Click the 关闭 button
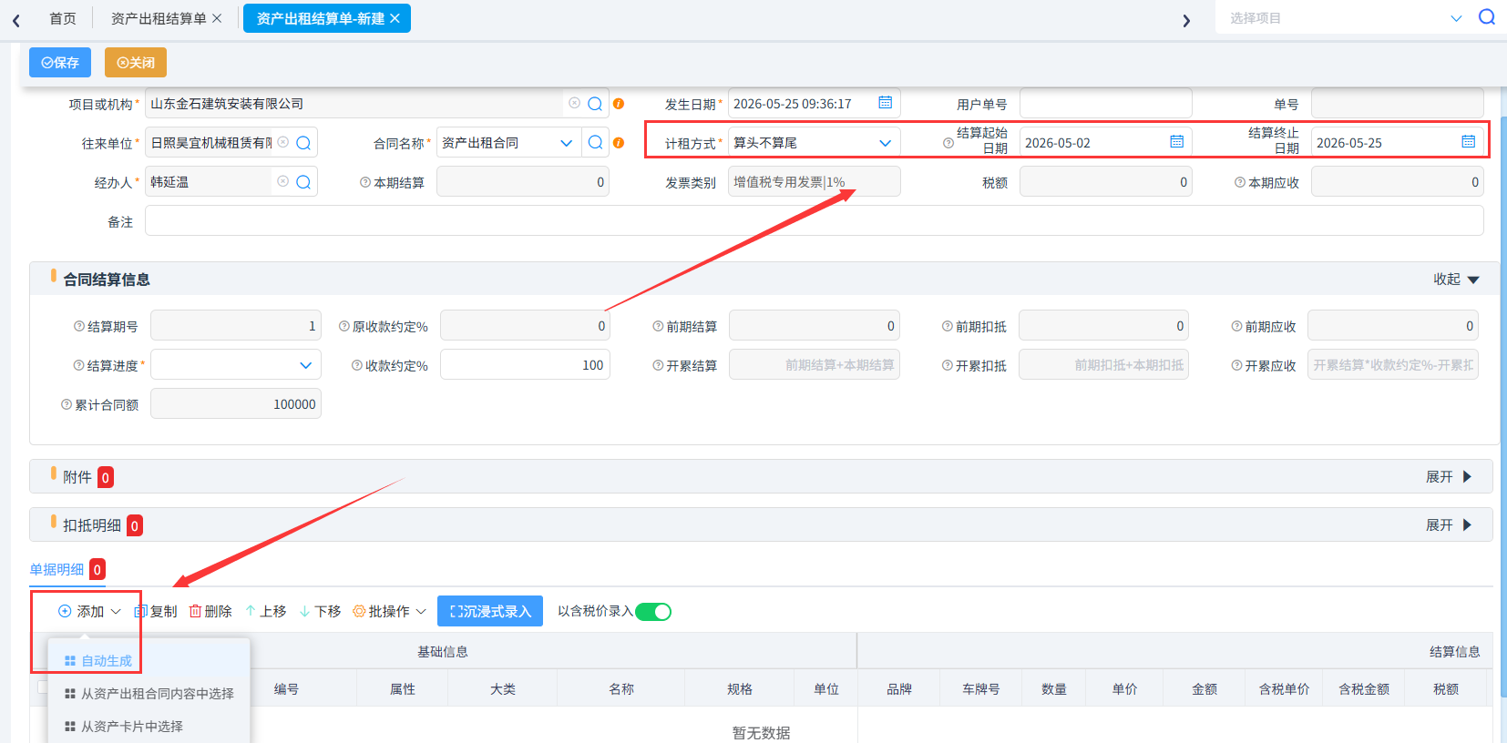This screenshot has height=743, width=1507. point(136,63)
